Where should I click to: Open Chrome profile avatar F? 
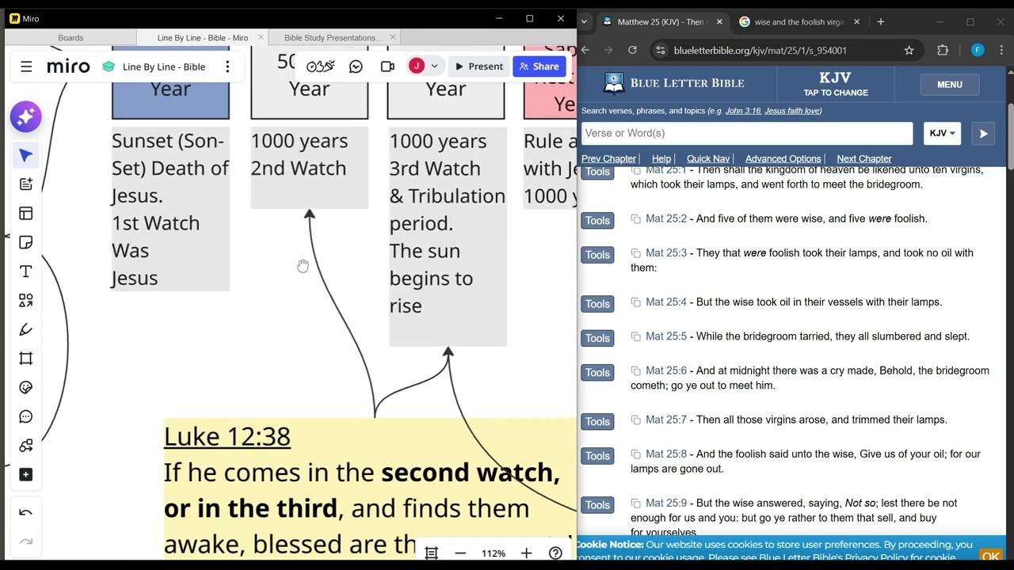tap(978, 50)
